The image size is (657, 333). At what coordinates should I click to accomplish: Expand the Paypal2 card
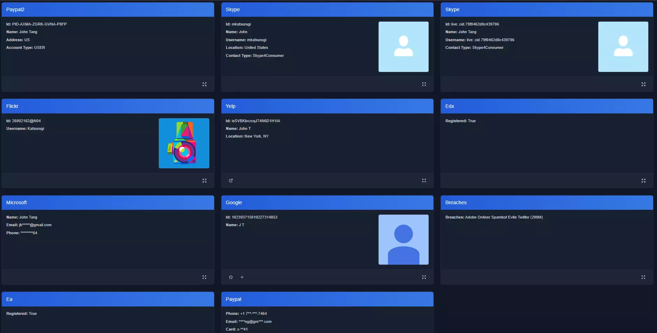204,84
